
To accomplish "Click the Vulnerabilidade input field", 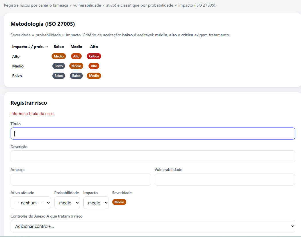I will [225, 180].
